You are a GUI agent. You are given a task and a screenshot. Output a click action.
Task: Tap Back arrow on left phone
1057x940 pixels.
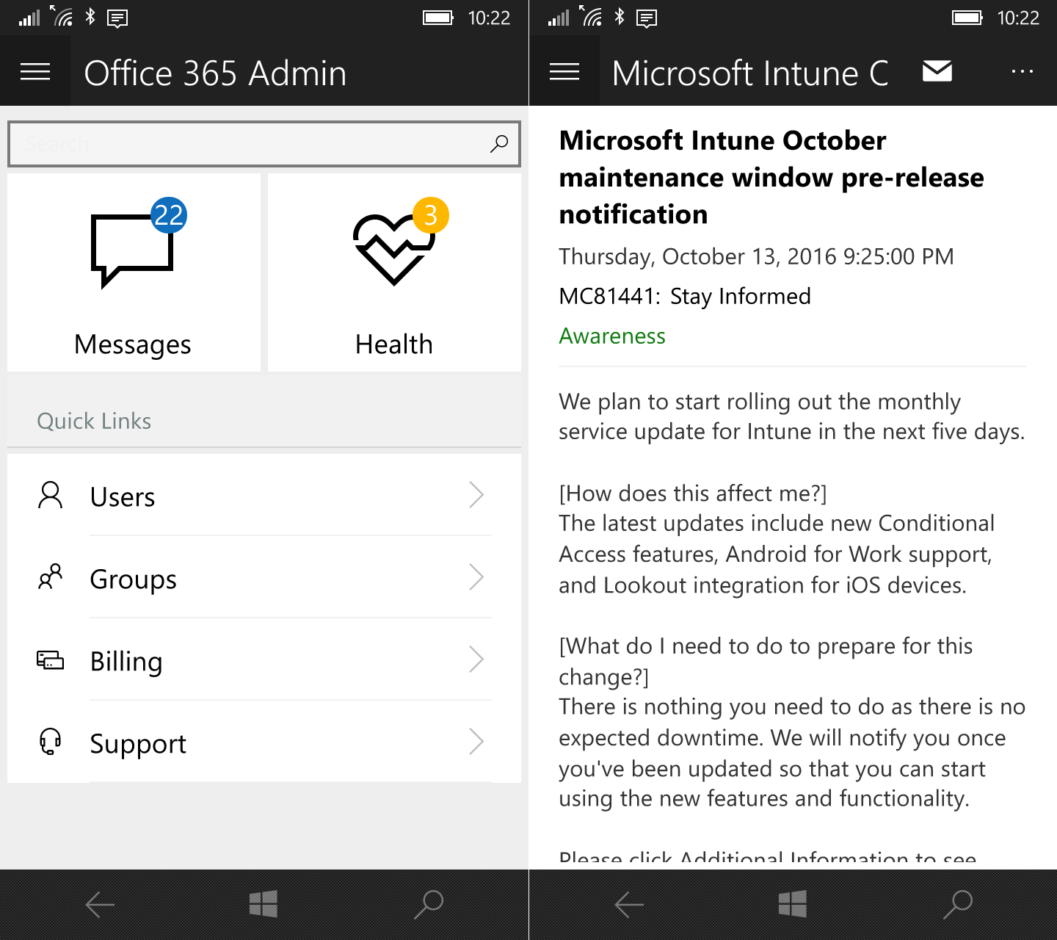[100, 905]
